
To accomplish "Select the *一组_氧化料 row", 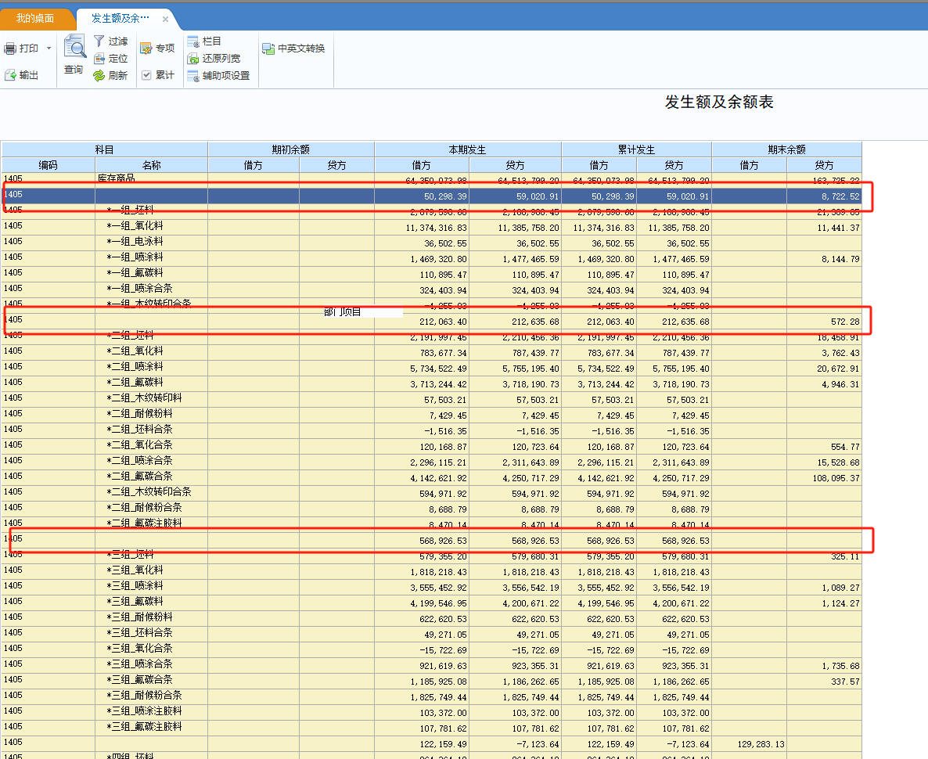I will (x=135, y=226).
